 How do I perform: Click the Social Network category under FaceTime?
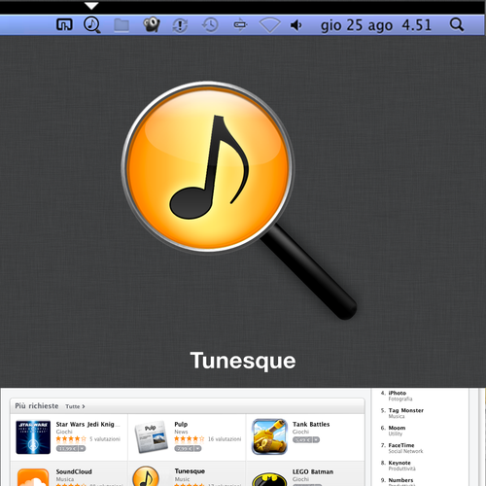pyautogui.click(x=405, y=451)
